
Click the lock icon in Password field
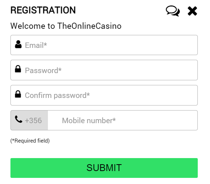point(18,69)
